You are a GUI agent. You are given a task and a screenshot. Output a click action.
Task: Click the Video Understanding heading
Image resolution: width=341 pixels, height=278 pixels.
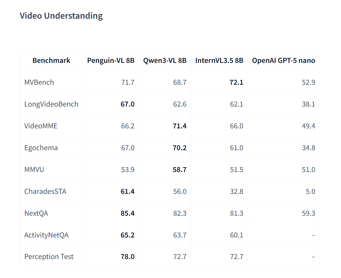(61, 16)
